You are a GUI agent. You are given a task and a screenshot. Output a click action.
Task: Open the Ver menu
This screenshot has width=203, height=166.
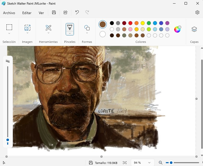[x=41, y=13]
